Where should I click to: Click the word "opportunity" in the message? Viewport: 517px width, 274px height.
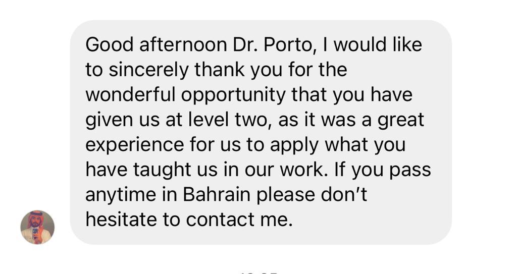(x=233, y=95)
